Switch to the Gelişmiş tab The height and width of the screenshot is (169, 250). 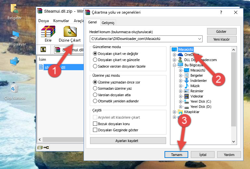point(108,23)
